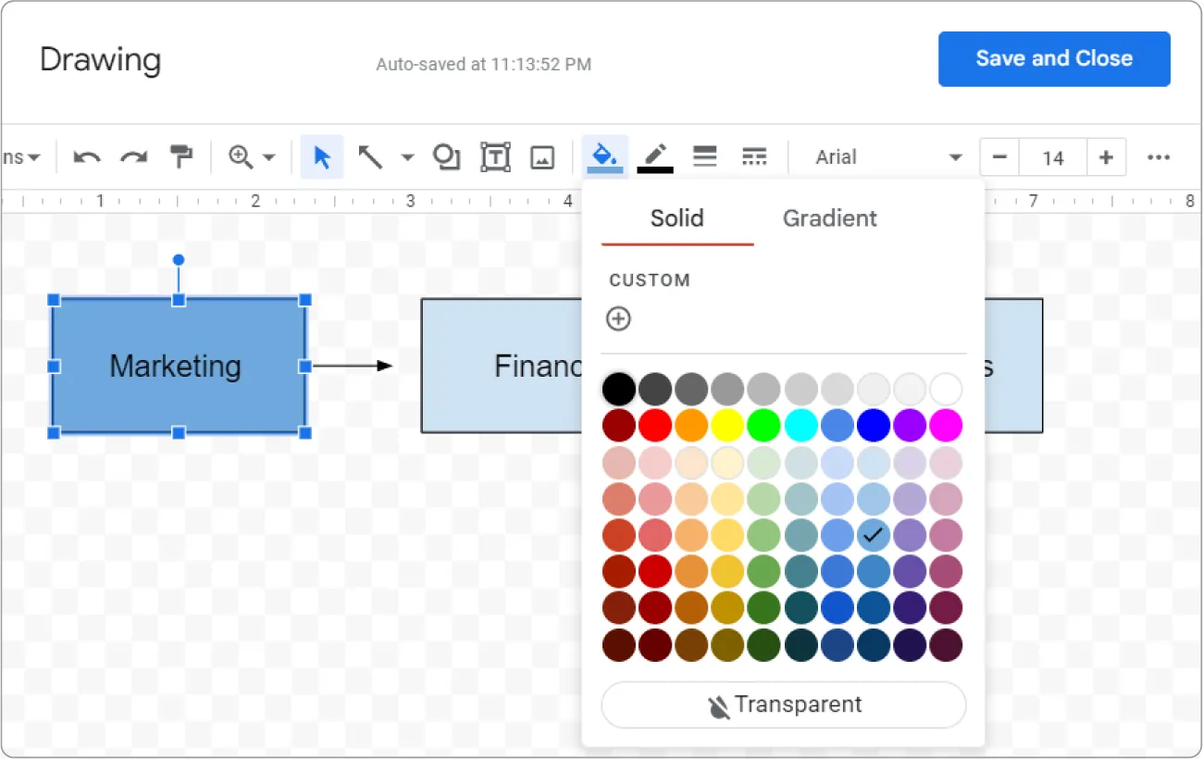The height and width of the screenshot is (759, 1203).
Task: Click the Transparent fill button
Action: [783, 704]
